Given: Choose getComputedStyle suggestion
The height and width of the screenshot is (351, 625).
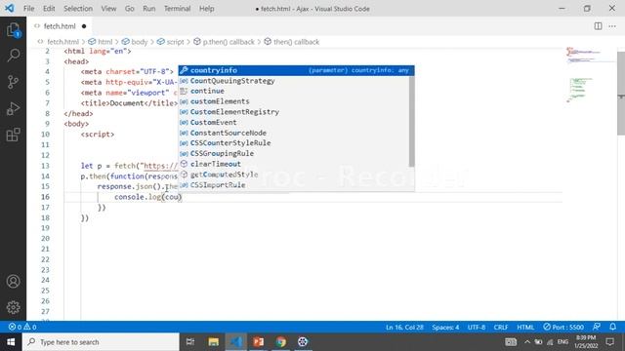Looking at the screenshot, I should (294, 175).
